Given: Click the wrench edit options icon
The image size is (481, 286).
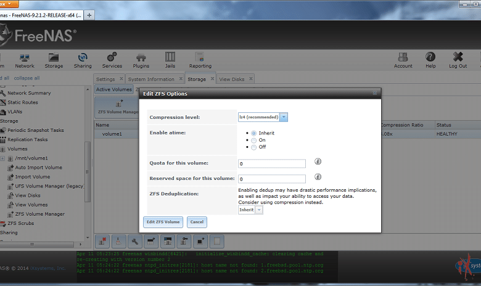Looking at the screenshot, I should point(134,241).
